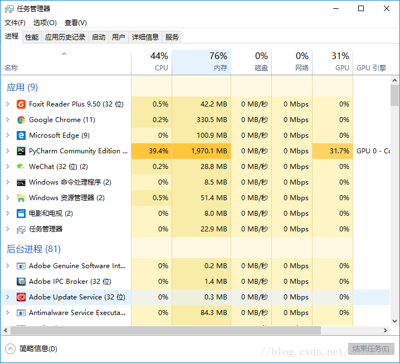Expand the Antimalware Service Executable row
The height and width of the screenshot is (363, 400).
click(8, 312)
